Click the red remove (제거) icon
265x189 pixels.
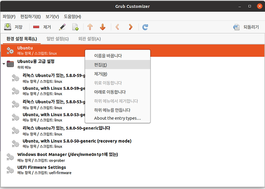tap(36, 27)
